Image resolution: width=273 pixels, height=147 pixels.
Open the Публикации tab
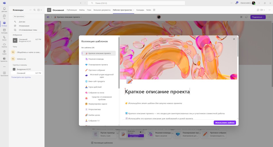[x=72, y=10]
